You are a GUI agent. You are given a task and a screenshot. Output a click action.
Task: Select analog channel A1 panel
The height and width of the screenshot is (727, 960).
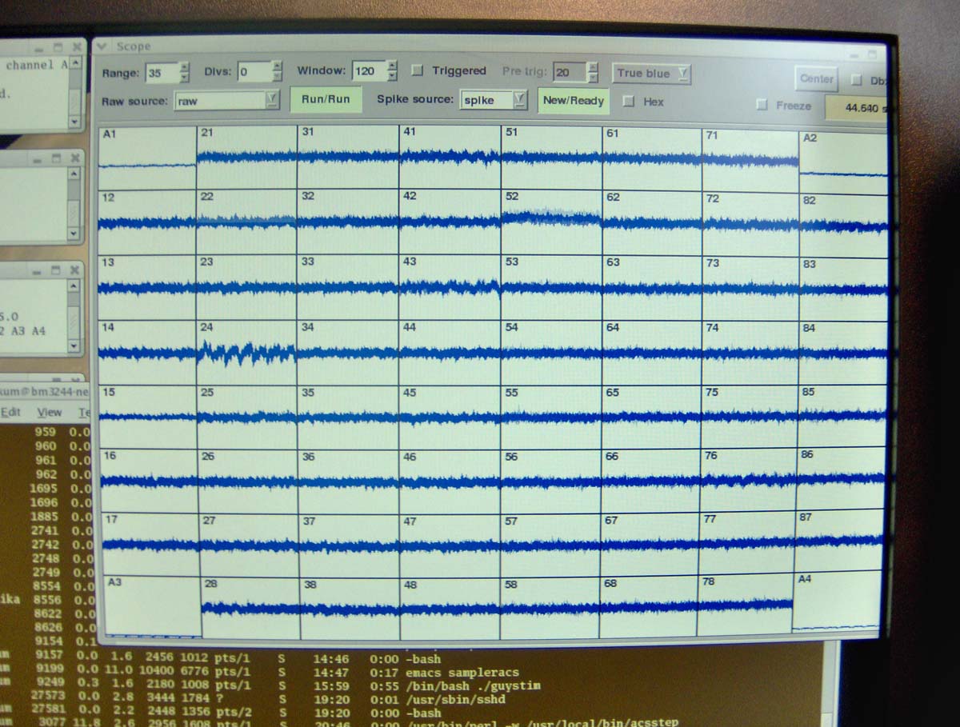tap(147, 157)
